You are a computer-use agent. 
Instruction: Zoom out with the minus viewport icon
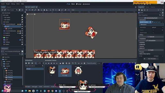click(x=28, y=14)
